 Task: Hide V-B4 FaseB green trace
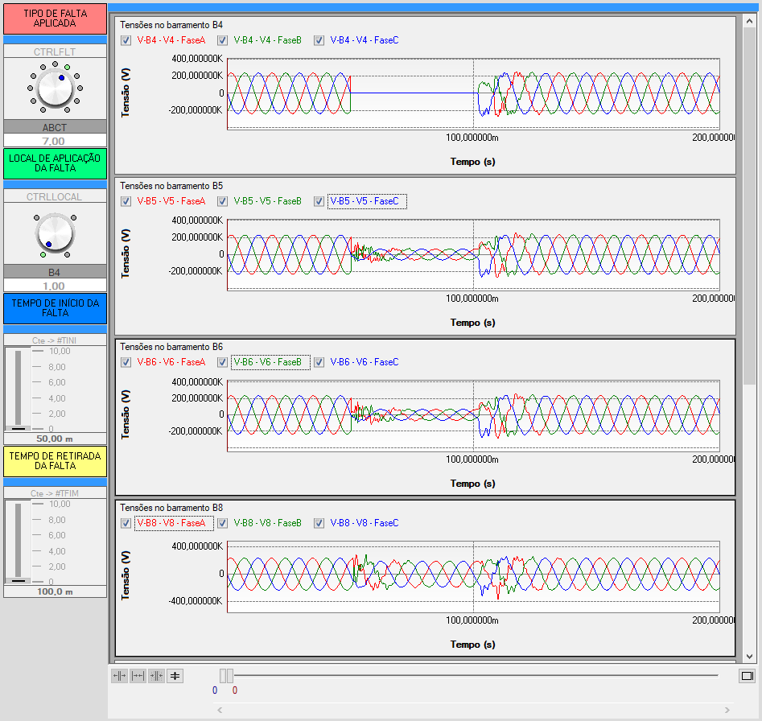point(223,40)
